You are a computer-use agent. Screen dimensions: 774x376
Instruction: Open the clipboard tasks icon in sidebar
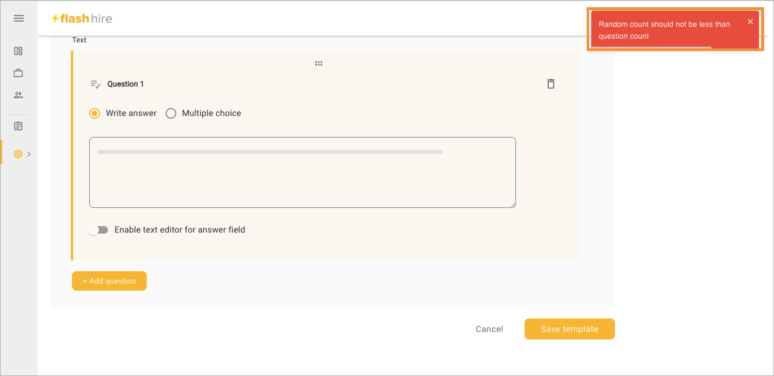[x=19, y=126]
